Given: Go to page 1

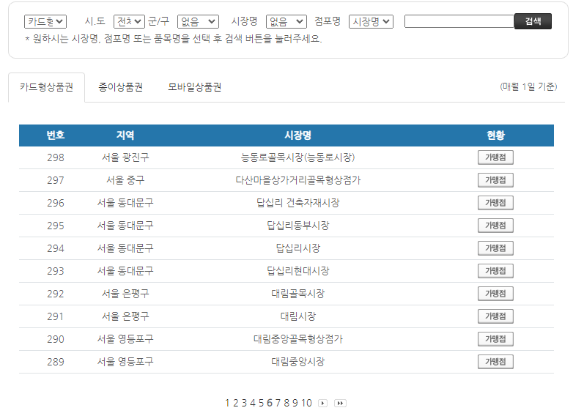Looking at the screenshot, I should [227, 404].
